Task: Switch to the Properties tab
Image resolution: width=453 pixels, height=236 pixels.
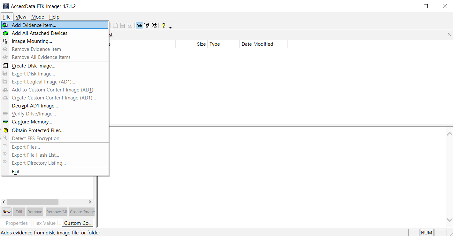Action: pyautogui.click(x=17, y=223)
